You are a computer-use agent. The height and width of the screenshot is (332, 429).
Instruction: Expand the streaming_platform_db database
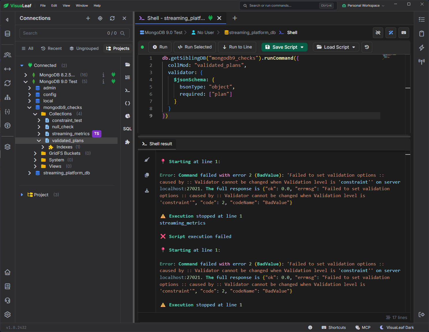coord(29,173)
